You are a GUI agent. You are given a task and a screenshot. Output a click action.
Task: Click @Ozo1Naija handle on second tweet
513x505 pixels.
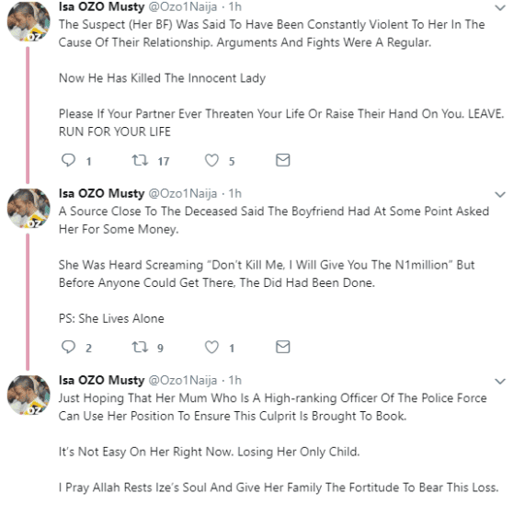183,193
